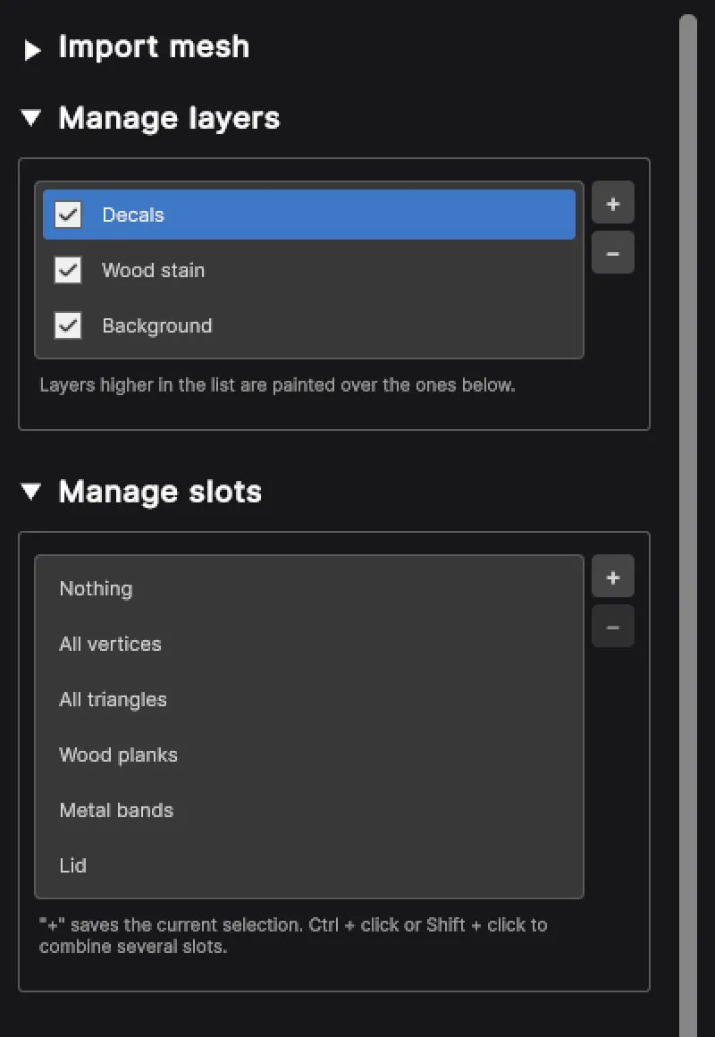
Task: Uncheck the Decals layer checkbox
Action: click(67, 215)
